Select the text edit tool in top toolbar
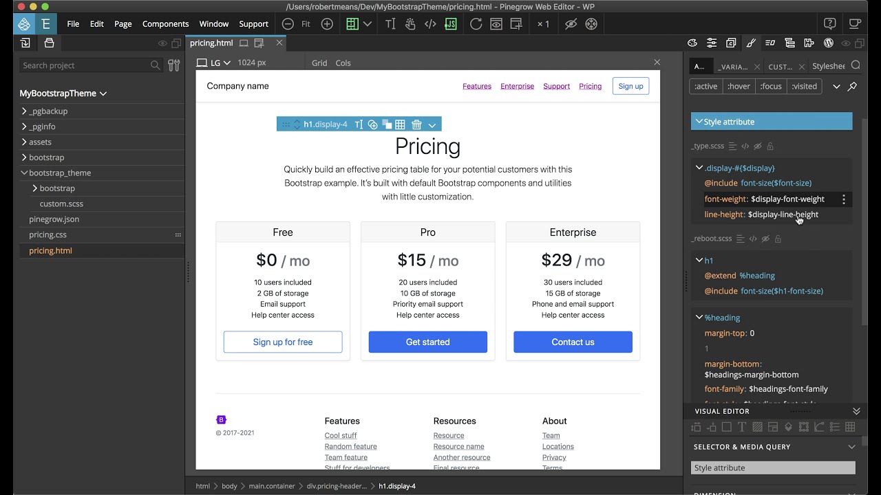 390,23
